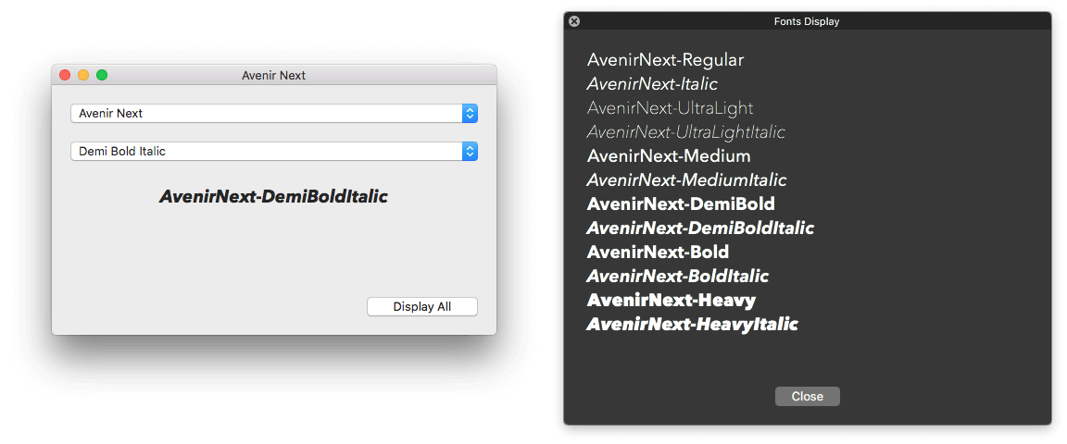The width and height of the screenshot is (1067, 444).
Task: Click the Display All button
Action: pos(421,306)
